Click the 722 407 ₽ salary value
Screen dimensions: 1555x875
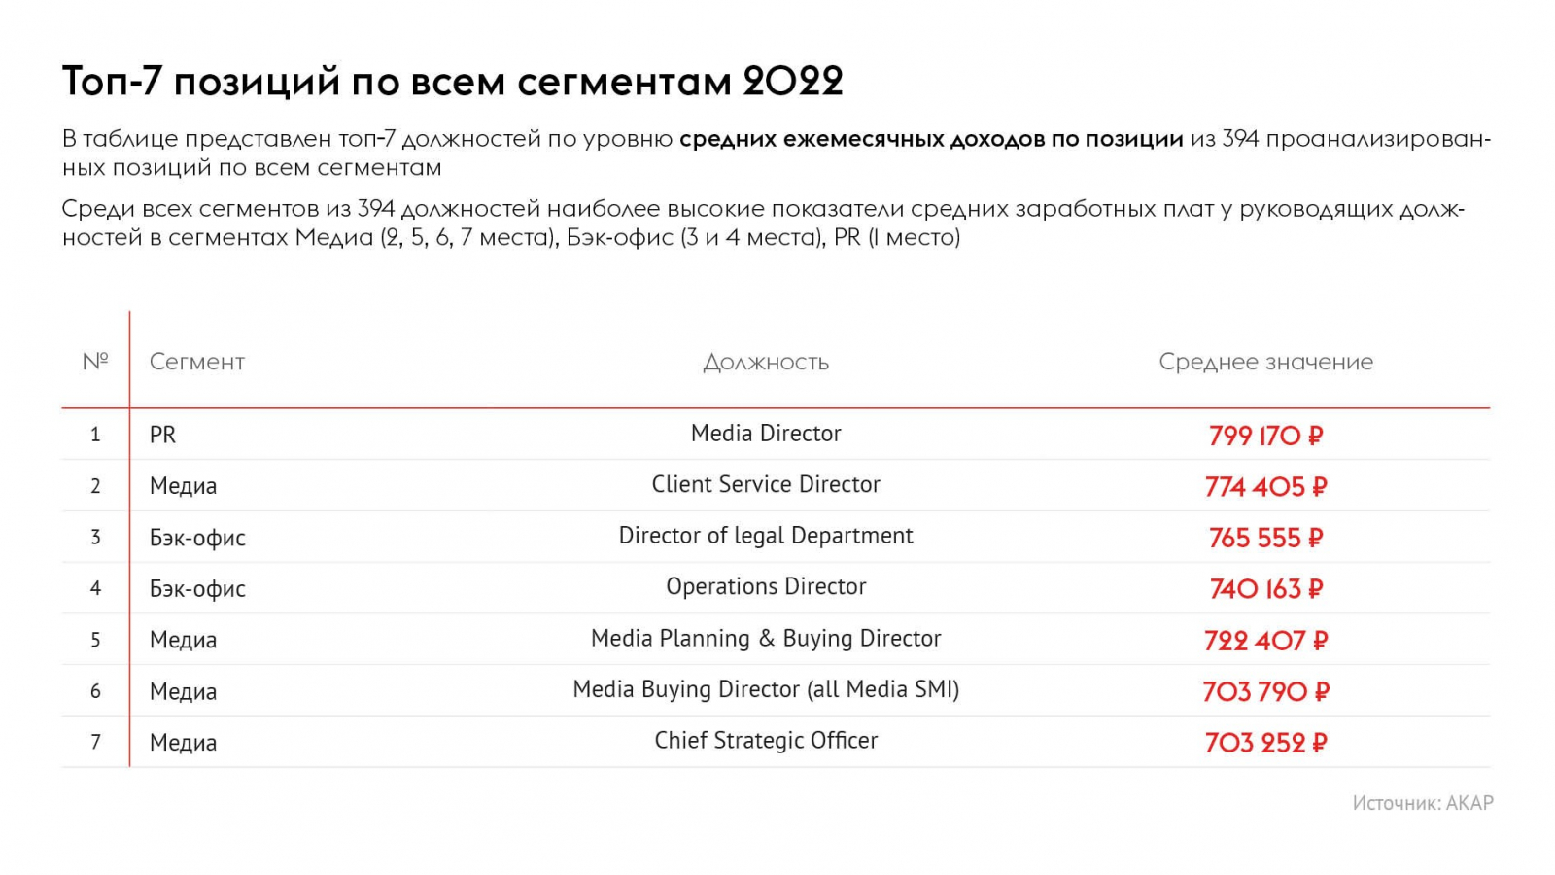[x=1265, y=641]
